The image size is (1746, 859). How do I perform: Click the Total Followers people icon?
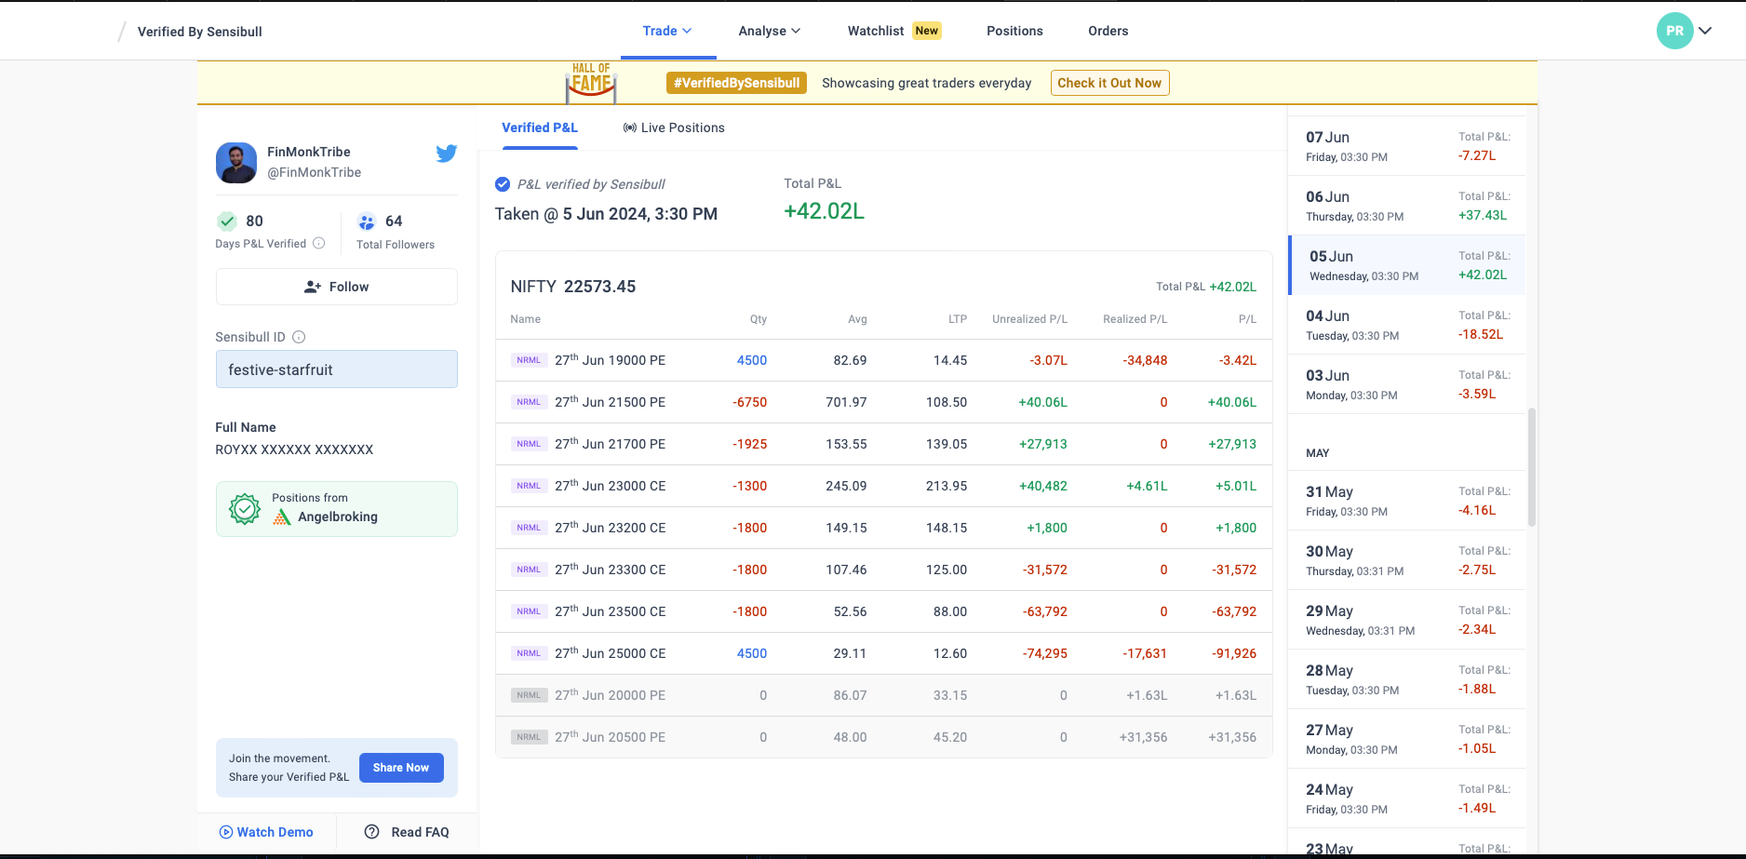coord(367,221)
